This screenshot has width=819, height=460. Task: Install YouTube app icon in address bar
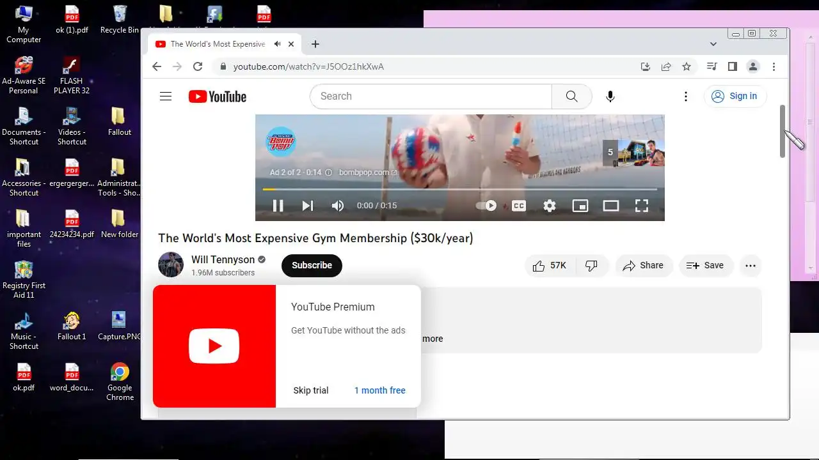(x=646, y=66)
